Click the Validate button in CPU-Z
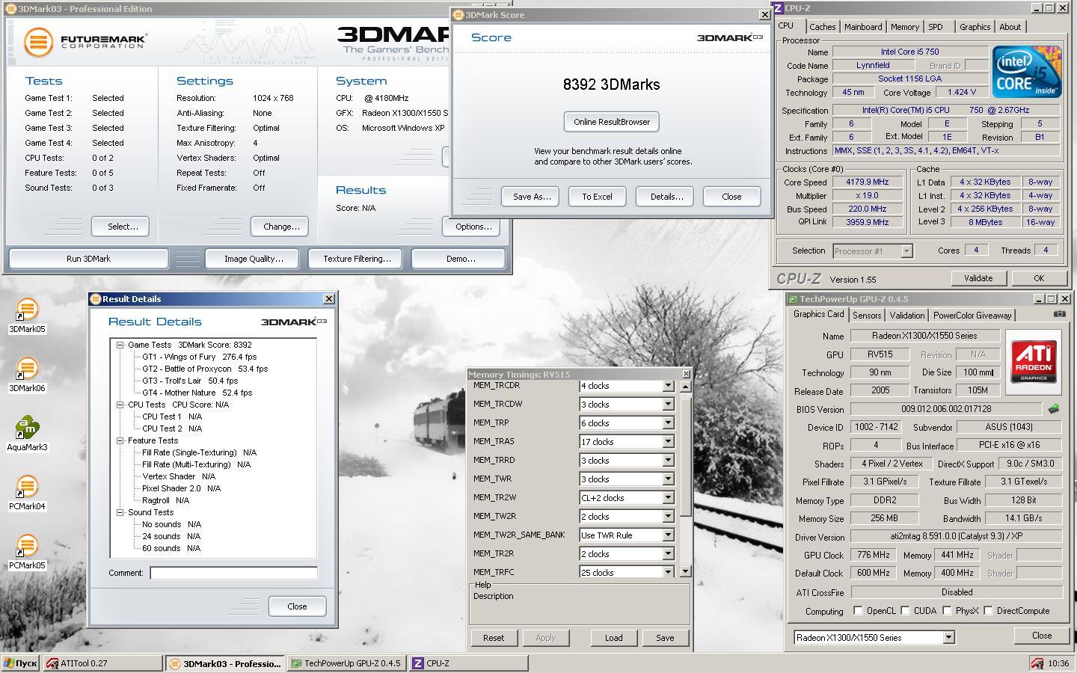The width and height of the screenshot is (1077, 673). (x=978, y=278)
